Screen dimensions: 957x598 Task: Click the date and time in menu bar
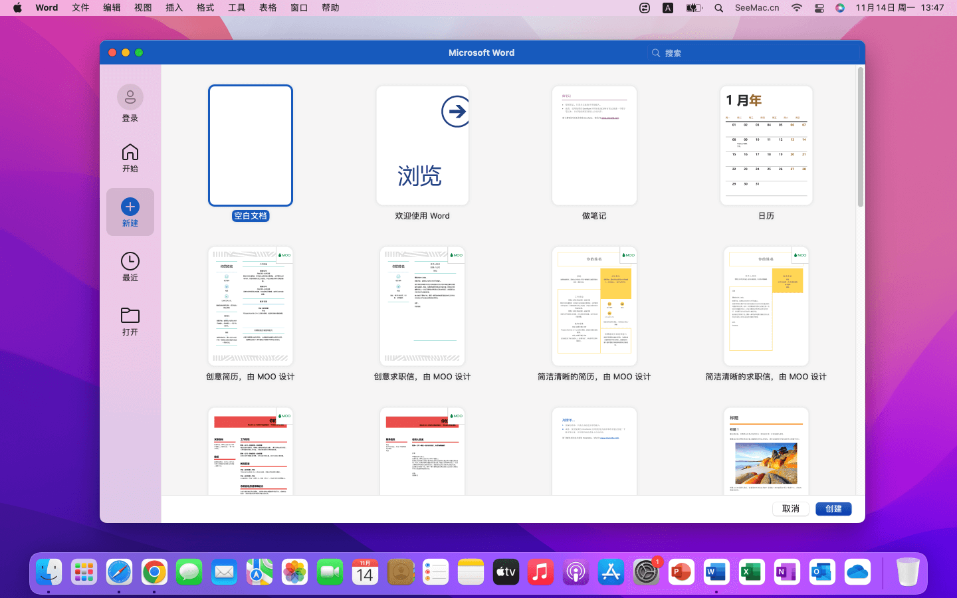tap(900, 8)
